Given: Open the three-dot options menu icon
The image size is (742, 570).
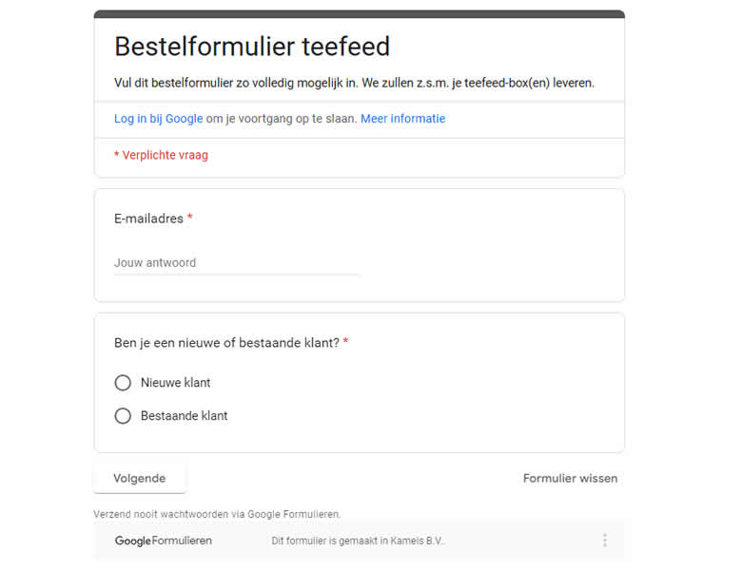Looking at the screenshot, I should 604,541.
